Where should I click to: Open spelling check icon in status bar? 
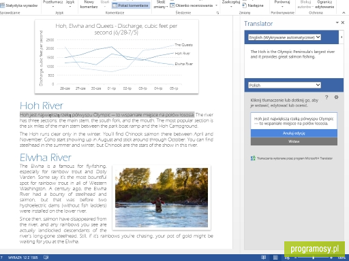(46, 258)
